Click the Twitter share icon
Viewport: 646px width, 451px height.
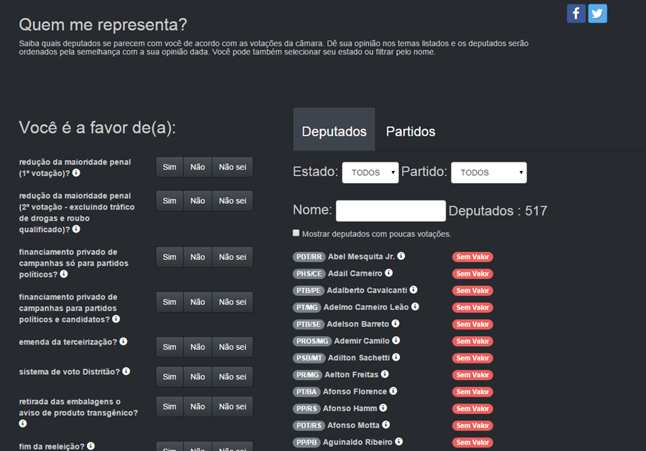tap(597, 13)
